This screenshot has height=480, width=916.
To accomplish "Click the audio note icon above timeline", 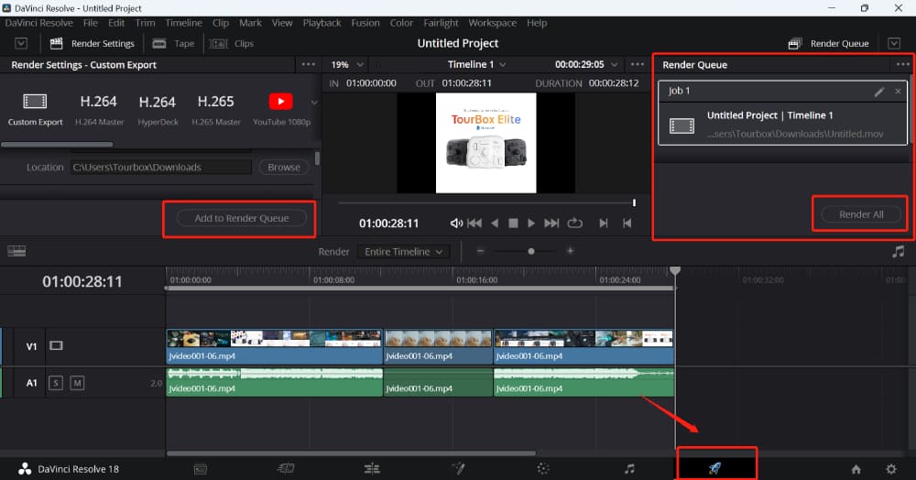I will (898, 252).
